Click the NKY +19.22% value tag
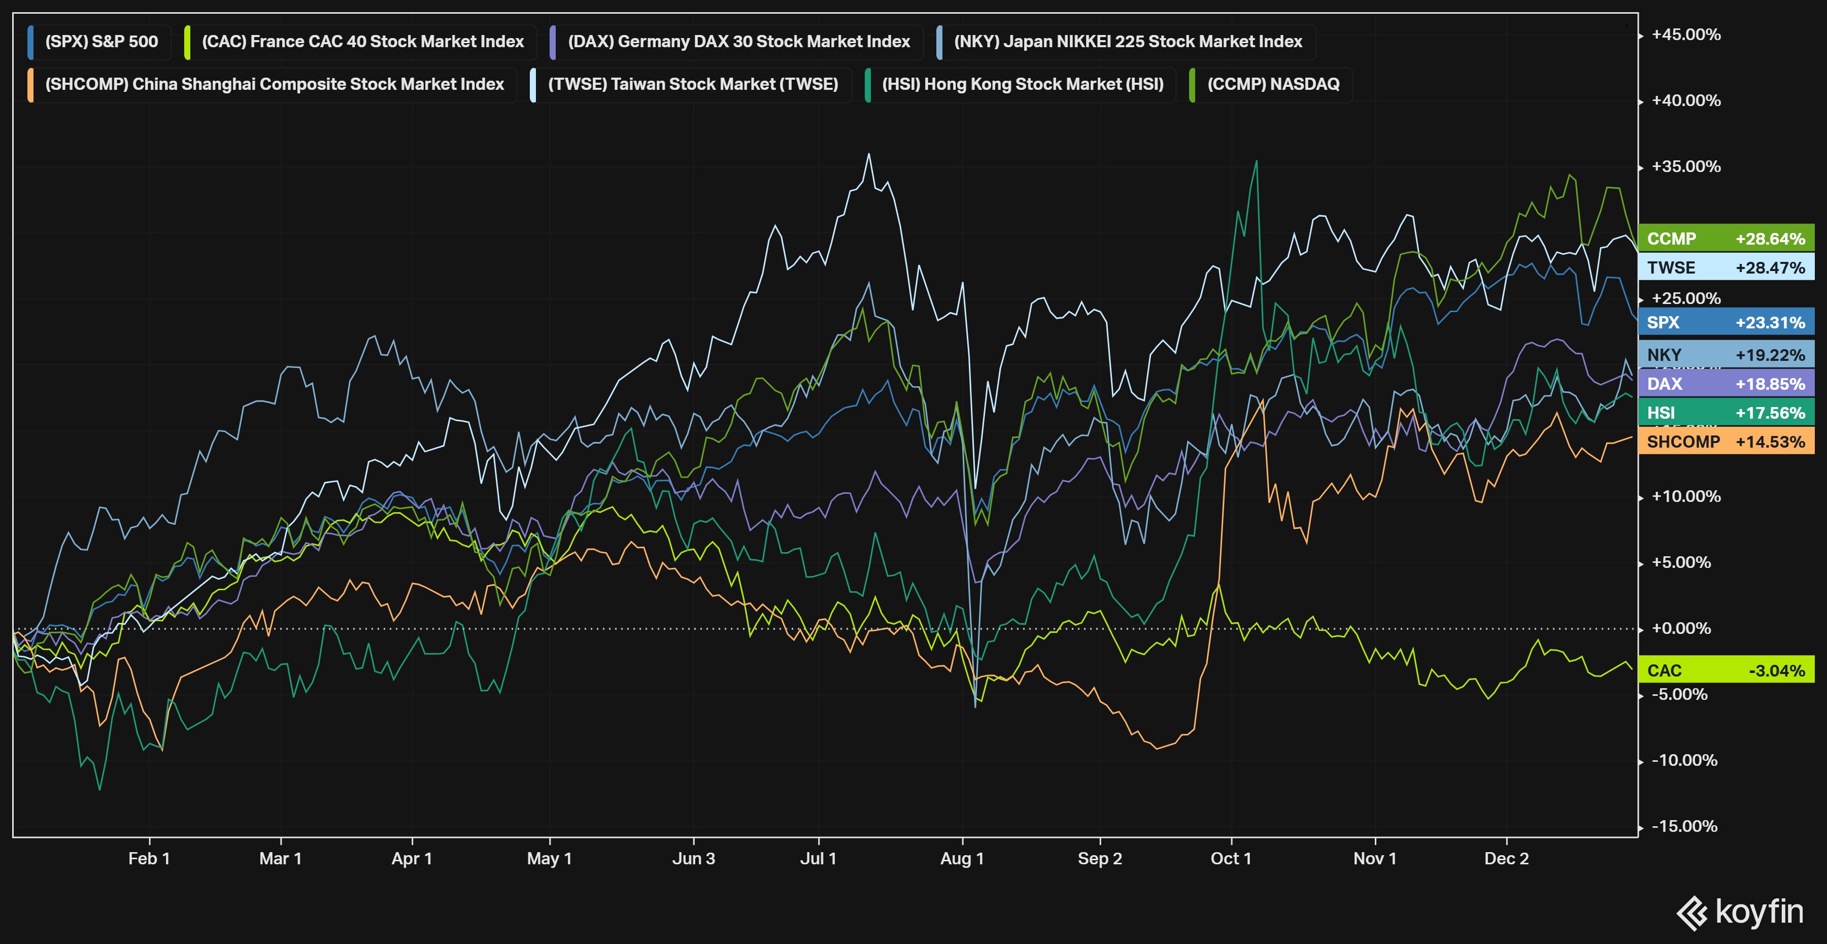The width and height of the screenshot is (1827, 944). 1725,355
